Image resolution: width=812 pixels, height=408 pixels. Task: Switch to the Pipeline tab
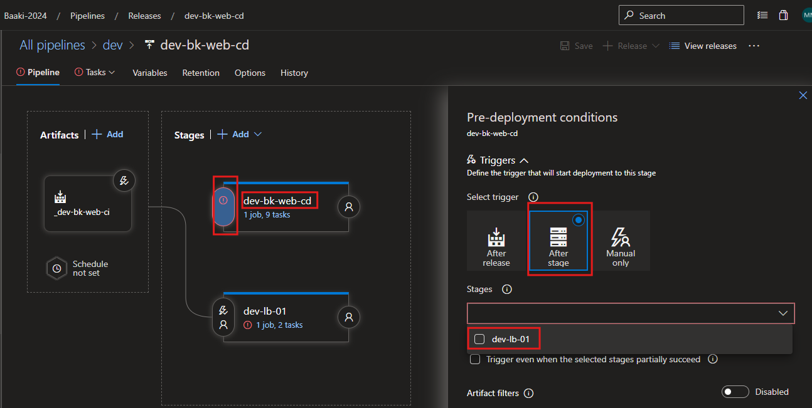click(x=38, y=72)
